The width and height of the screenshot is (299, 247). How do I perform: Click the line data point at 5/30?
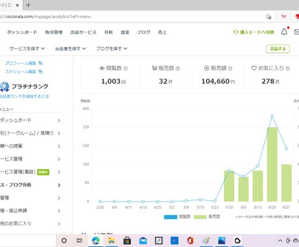click(229, 171)
